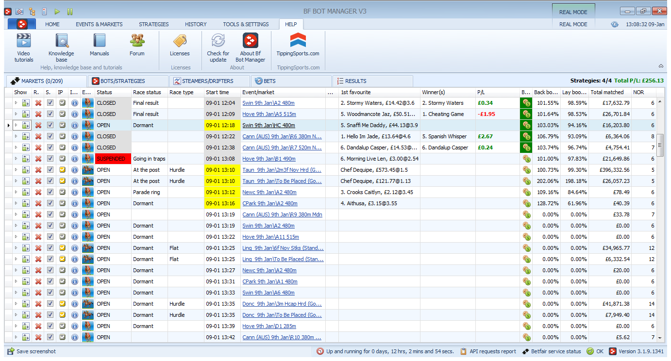
Task: Click the vertical scrollbar thumb of the markets grid
Action: click(660, 145)
